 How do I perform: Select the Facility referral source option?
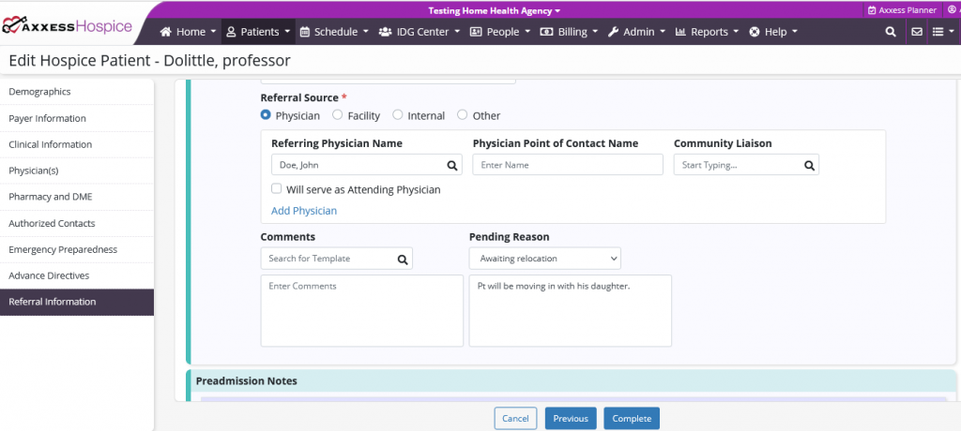pyautogui.click(x=338, y=115)
